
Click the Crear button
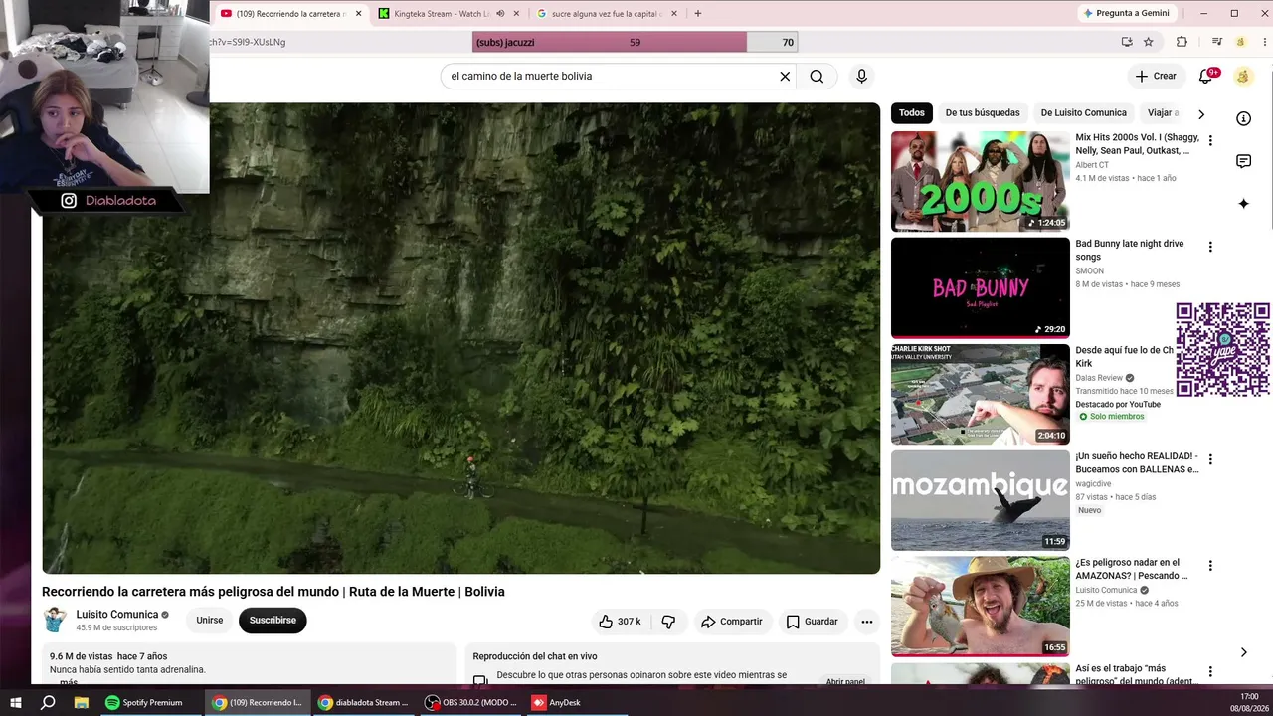(1156, 77)
